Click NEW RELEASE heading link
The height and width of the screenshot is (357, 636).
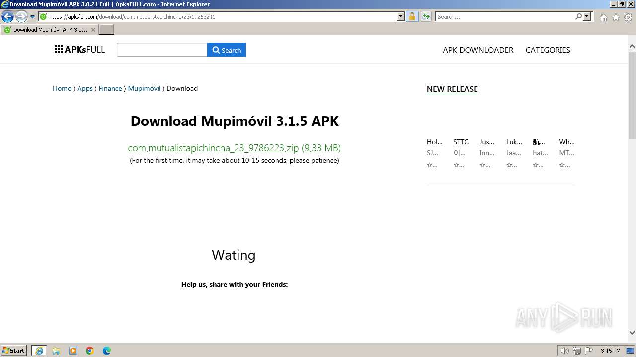tap(452, 89)
